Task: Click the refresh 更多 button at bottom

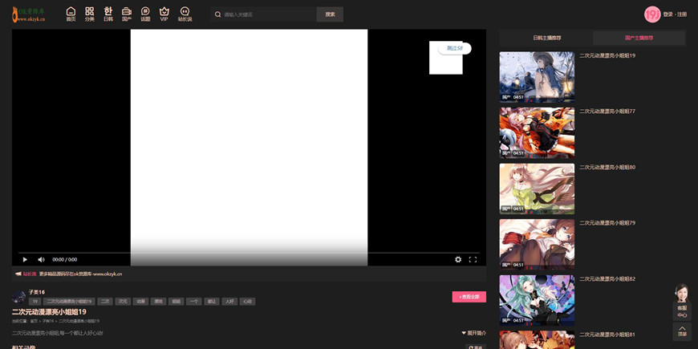Action: click(x=476, y=347)
